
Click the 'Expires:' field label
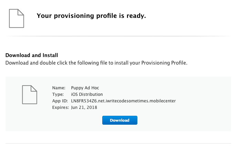click(61, 108)
